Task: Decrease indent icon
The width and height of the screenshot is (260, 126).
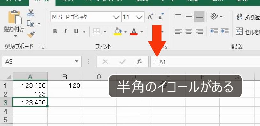Action: pos(214,31)
